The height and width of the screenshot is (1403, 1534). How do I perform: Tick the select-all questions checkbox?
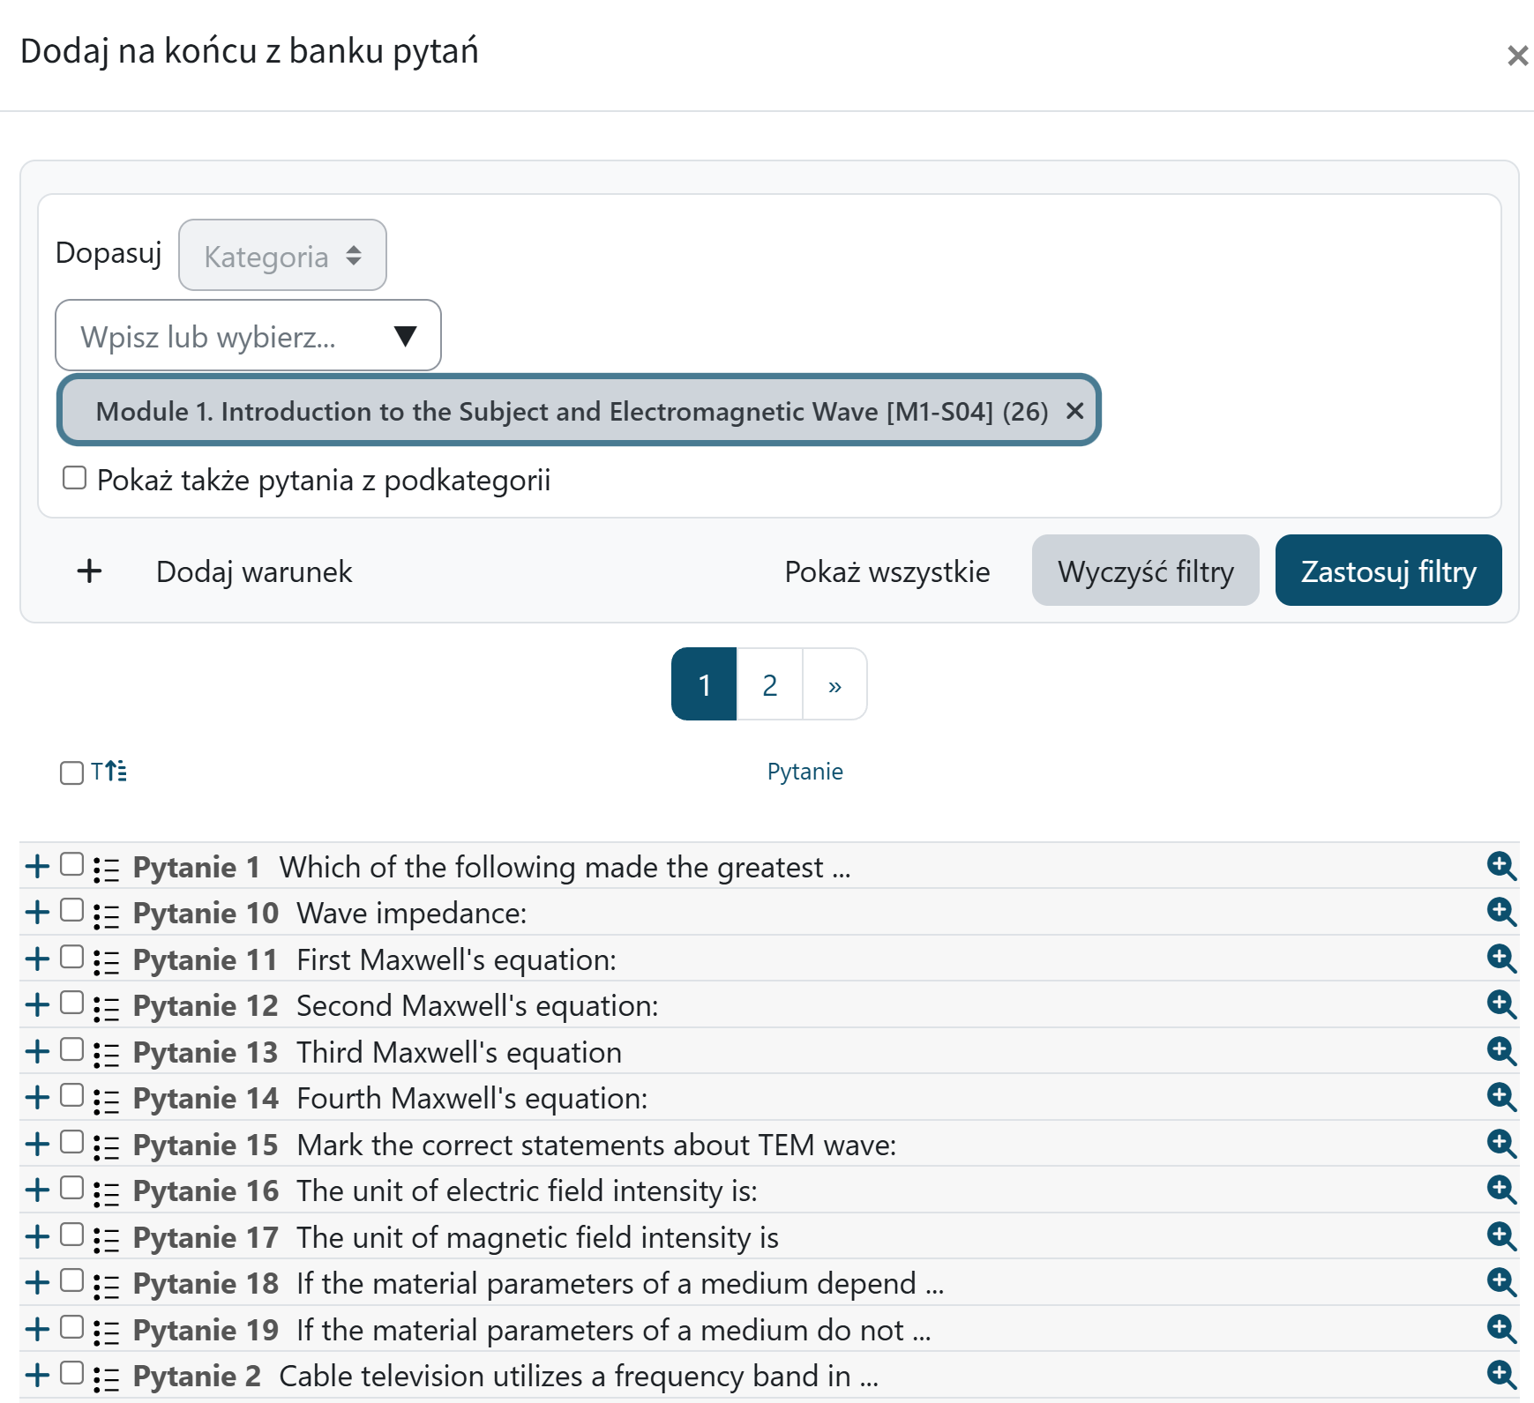[x=71, y=772]
